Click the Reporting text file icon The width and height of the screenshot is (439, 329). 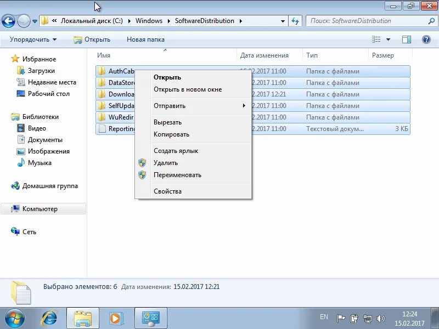point(102,128)
